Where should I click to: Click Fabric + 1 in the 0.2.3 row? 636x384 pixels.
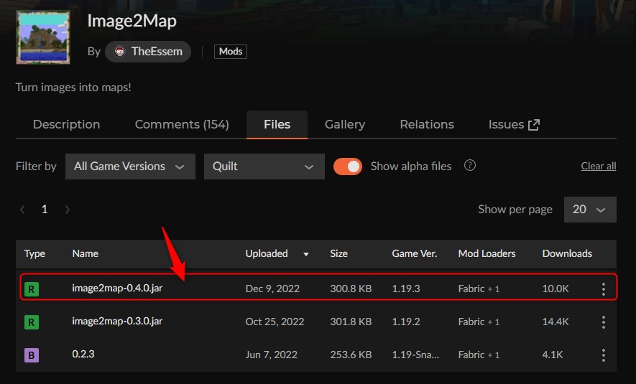[x=479, y=355]
